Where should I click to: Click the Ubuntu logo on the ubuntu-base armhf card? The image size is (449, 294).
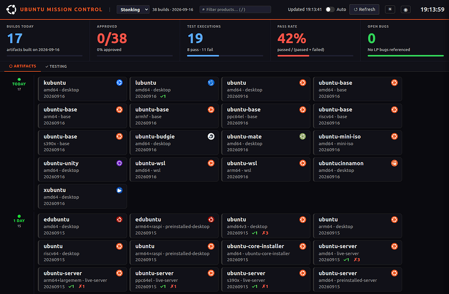coord(211,109)
